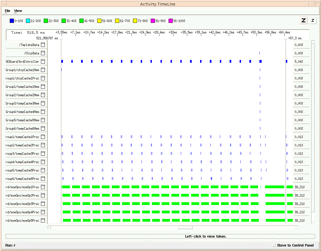Click the icon beside /ChipData row
Screen dimensions: 321x251
(43, 53)
